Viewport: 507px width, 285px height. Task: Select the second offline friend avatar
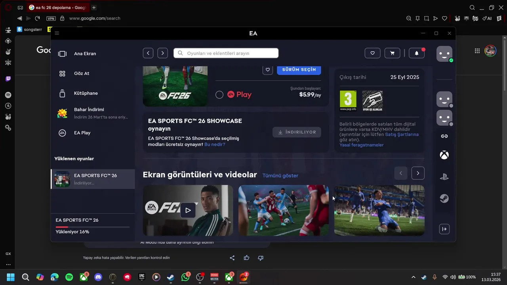444,118
